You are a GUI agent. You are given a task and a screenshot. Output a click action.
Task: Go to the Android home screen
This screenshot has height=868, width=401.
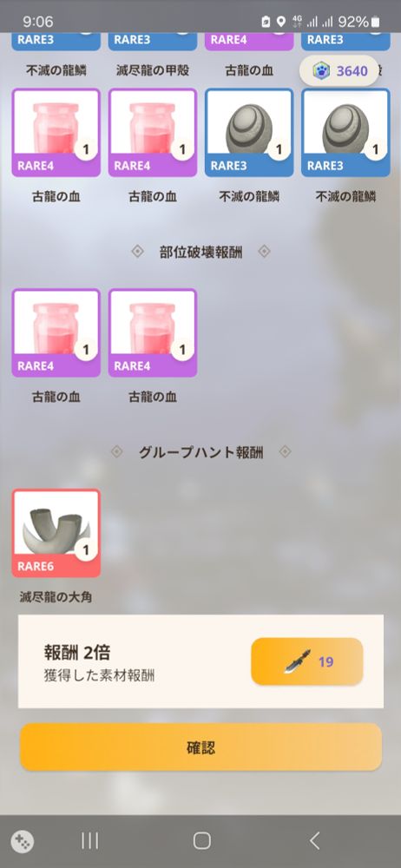[x=201, y=841]
